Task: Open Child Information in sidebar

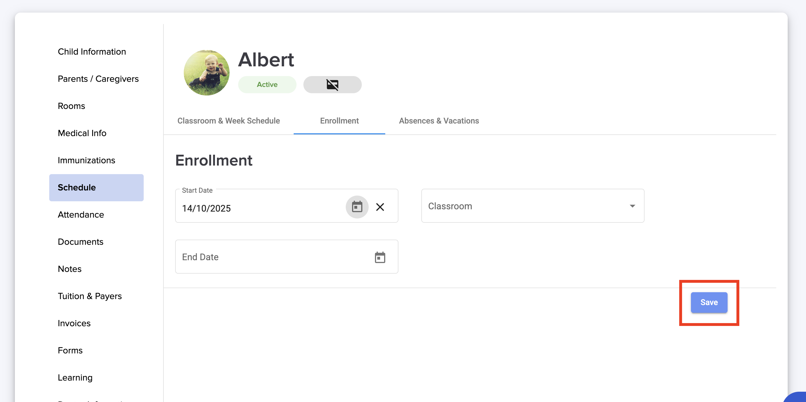Action: point(92,51)
